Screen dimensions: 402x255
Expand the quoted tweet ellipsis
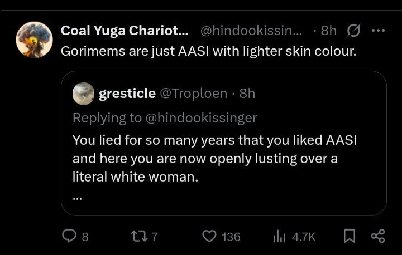click(x=77, y=195)
